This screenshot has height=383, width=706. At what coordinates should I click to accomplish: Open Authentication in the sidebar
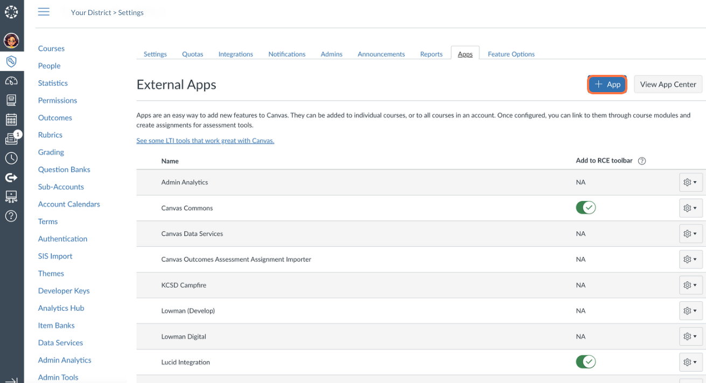tap(62, 239)
